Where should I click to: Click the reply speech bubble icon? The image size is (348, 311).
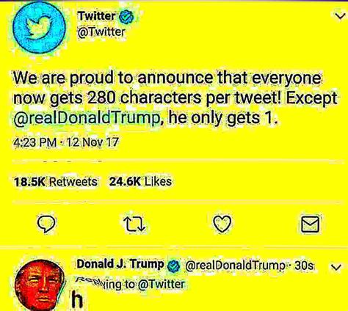tap(46, 224)
